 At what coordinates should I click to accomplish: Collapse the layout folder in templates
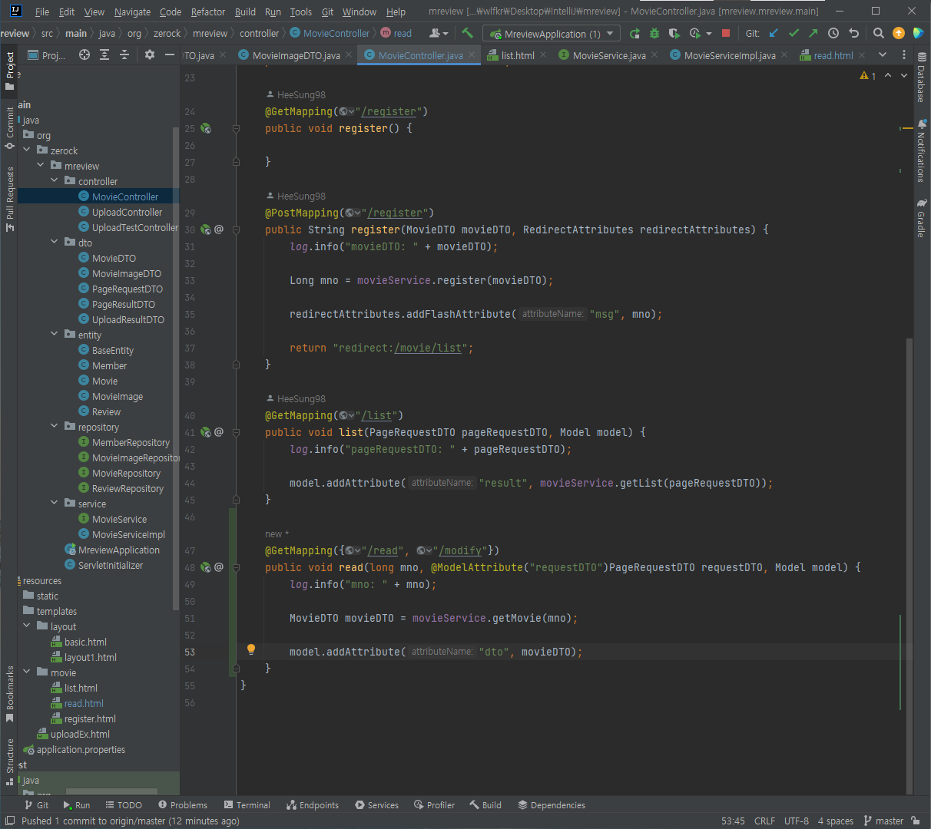tap(27, 626)
